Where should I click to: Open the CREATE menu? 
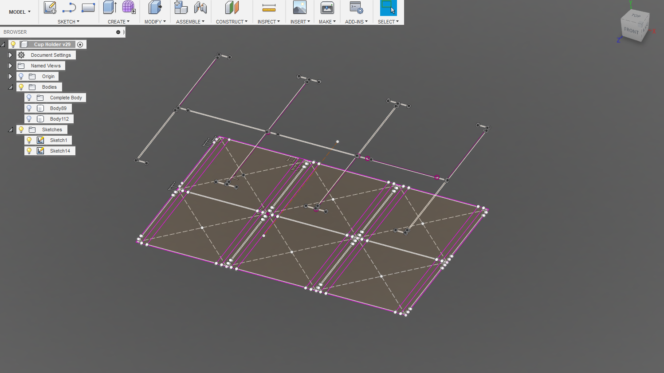(118, 22)
